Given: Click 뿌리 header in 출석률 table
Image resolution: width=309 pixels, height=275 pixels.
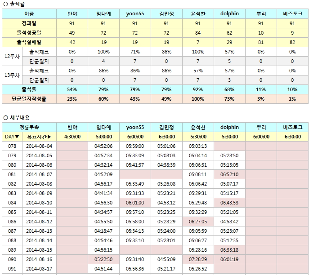Looking at the screenshot, I should [261, 13].
